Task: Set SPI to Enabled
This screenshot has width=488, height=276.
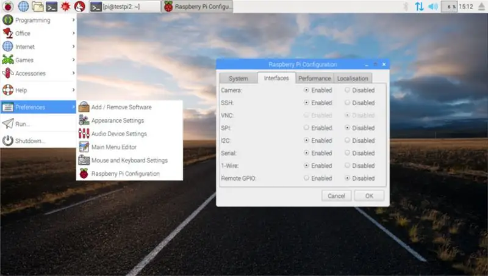Action: [x=318, y=128]
